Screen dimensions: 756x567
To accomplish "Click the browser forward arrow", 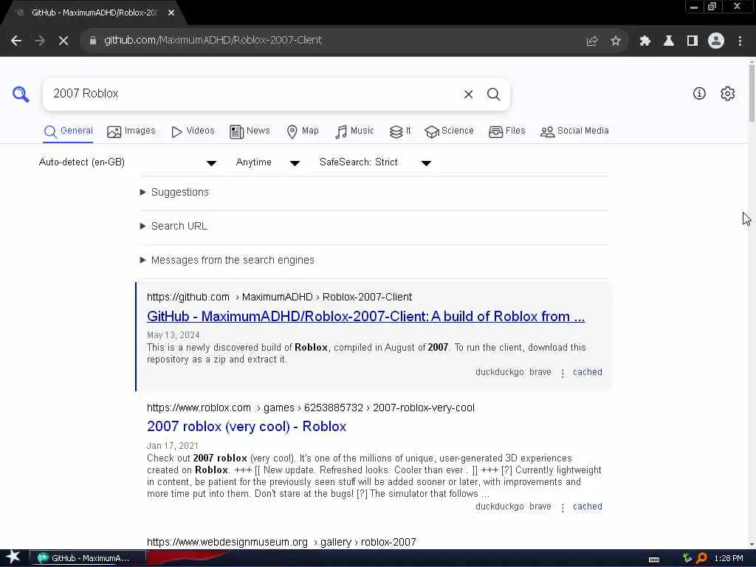I will pyautogui.click(x=40, y=41).
